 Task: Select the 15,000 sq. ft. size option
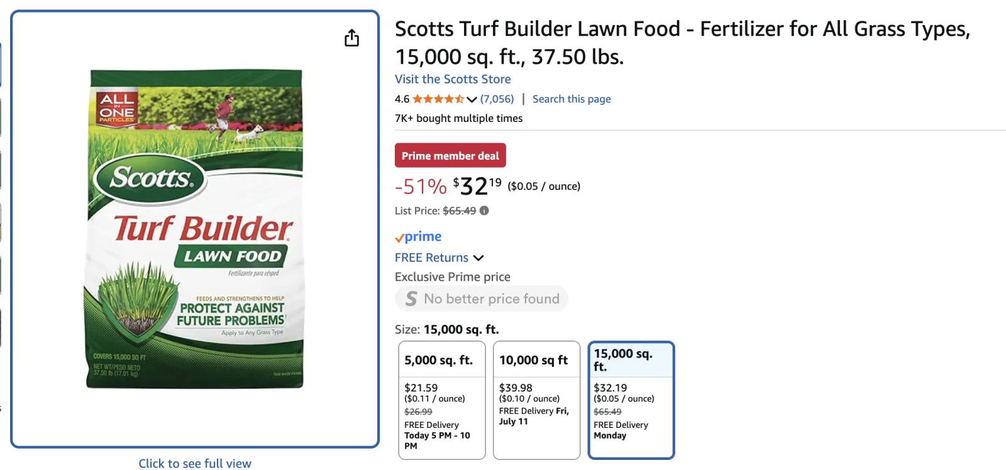coord(631,400)
